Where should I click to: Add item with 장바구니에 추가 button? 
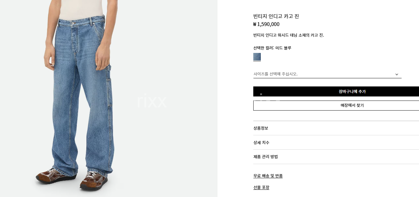[336, 91]
